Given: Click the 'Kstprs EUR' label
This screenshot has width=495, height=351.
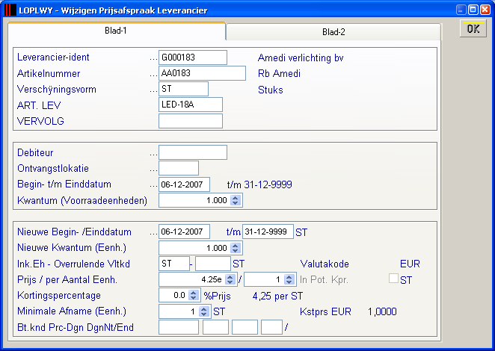Looking at the screenshot, I should [325, 311].
